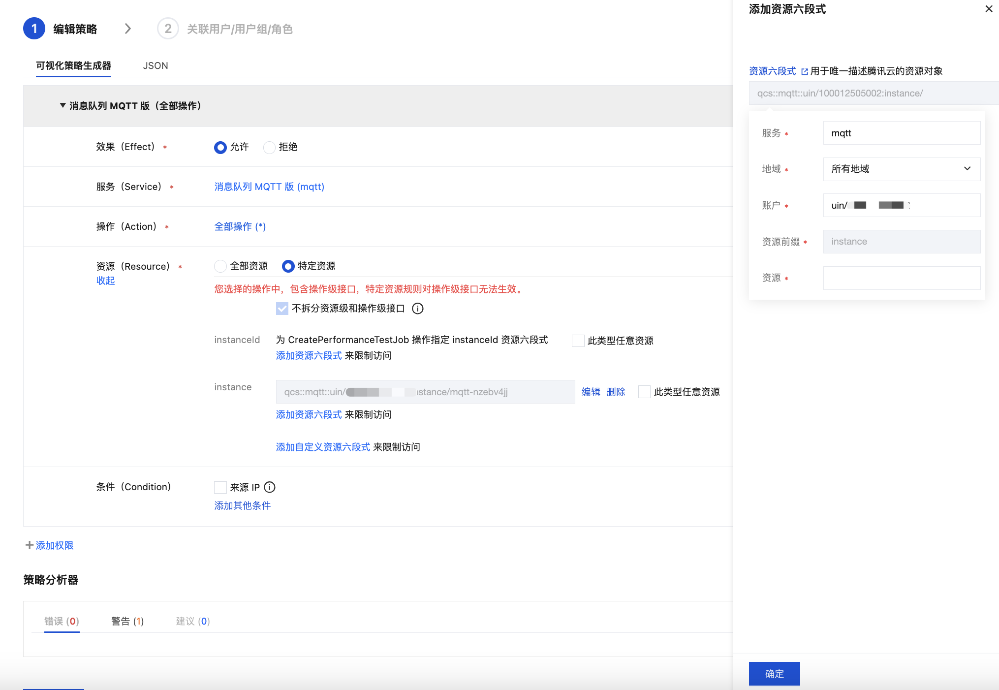
Task: Select the 拒绝 effect radio button
Action: click(269, 147)
